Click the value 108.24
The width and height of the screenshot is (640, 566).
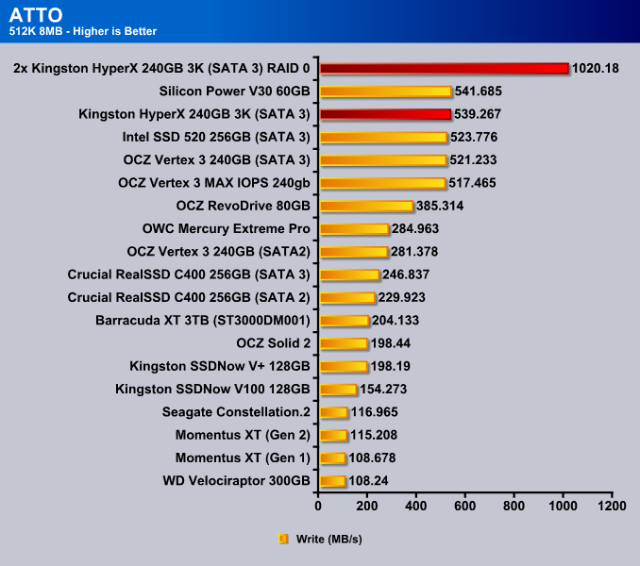click(x=368, y=481)
